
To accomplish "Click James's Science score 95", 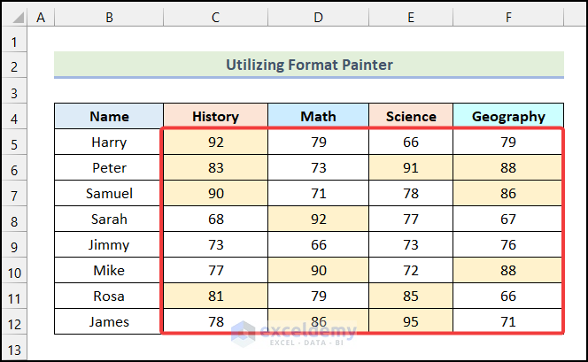I will 411,322.
